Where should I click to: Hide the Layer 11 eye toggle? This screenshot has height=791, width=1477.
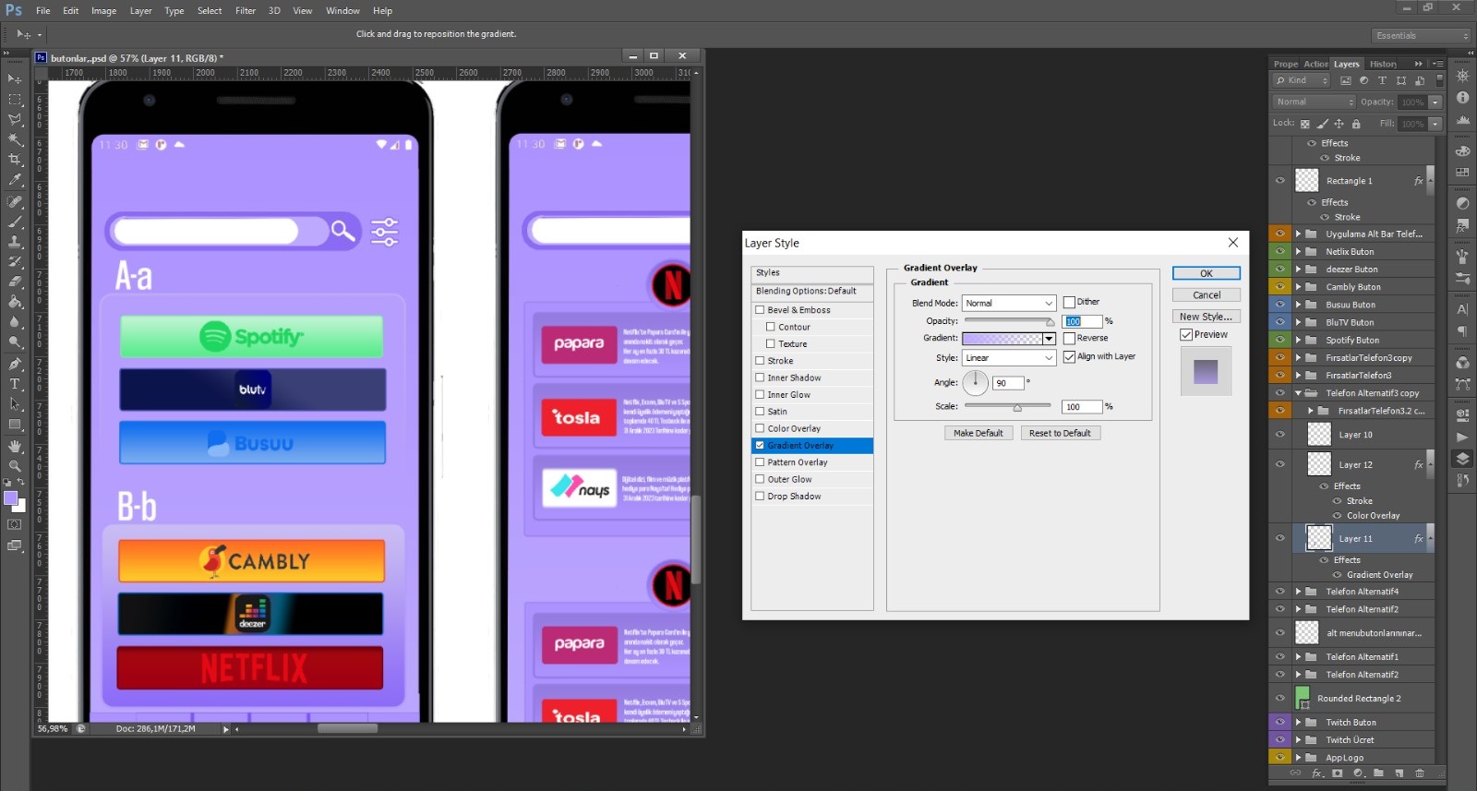coord(1279,538)
